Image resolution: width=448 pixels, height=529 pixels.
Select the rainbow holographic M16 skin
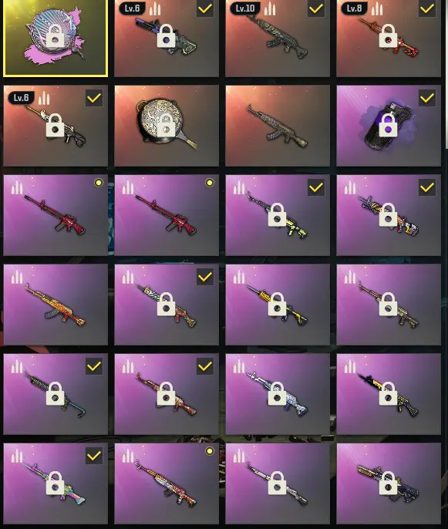pyautogui.click(x=56, y=483)
